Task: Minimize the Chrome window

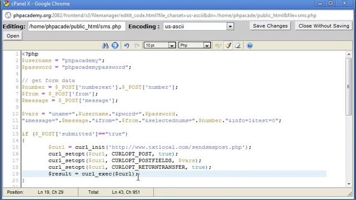Action: click(x=320, y=3)
